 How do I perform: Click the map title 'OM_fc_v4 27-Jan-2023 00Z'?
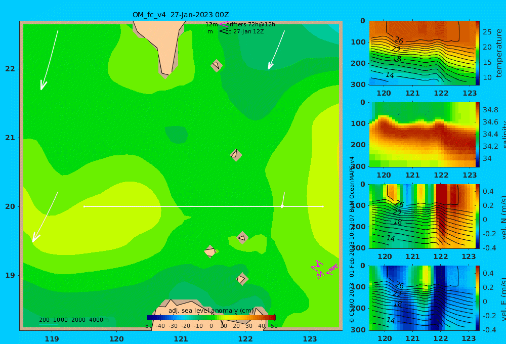181,15
